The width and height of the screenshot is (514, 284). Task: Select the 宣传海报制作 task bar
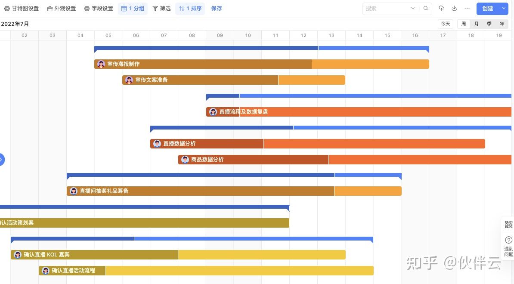[262, 64]
